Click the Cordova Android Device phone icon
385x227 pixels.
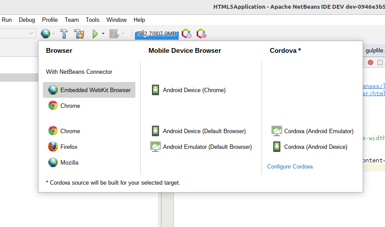(x=277, y=147)
